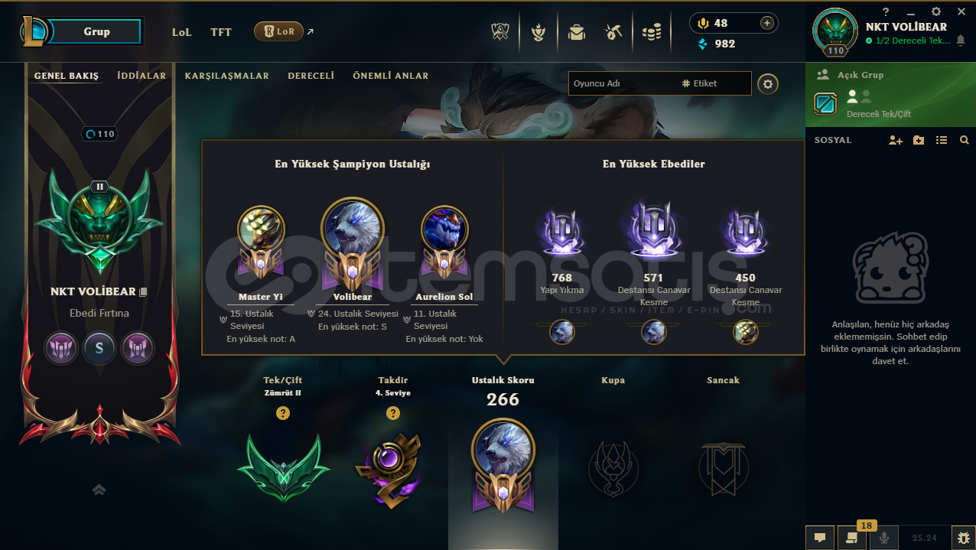Viewport: 976px width, 550px height.
Task: Click the new folder icon in Sosyal panel
Action: [x=919, y=140]
